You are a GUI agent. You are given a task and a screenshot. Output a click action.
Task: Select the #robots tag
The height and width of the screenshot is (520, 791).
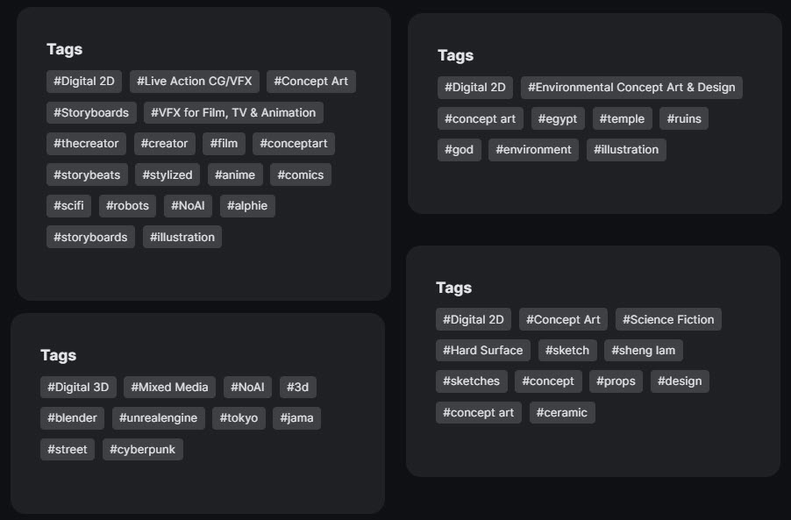(128, 206)
